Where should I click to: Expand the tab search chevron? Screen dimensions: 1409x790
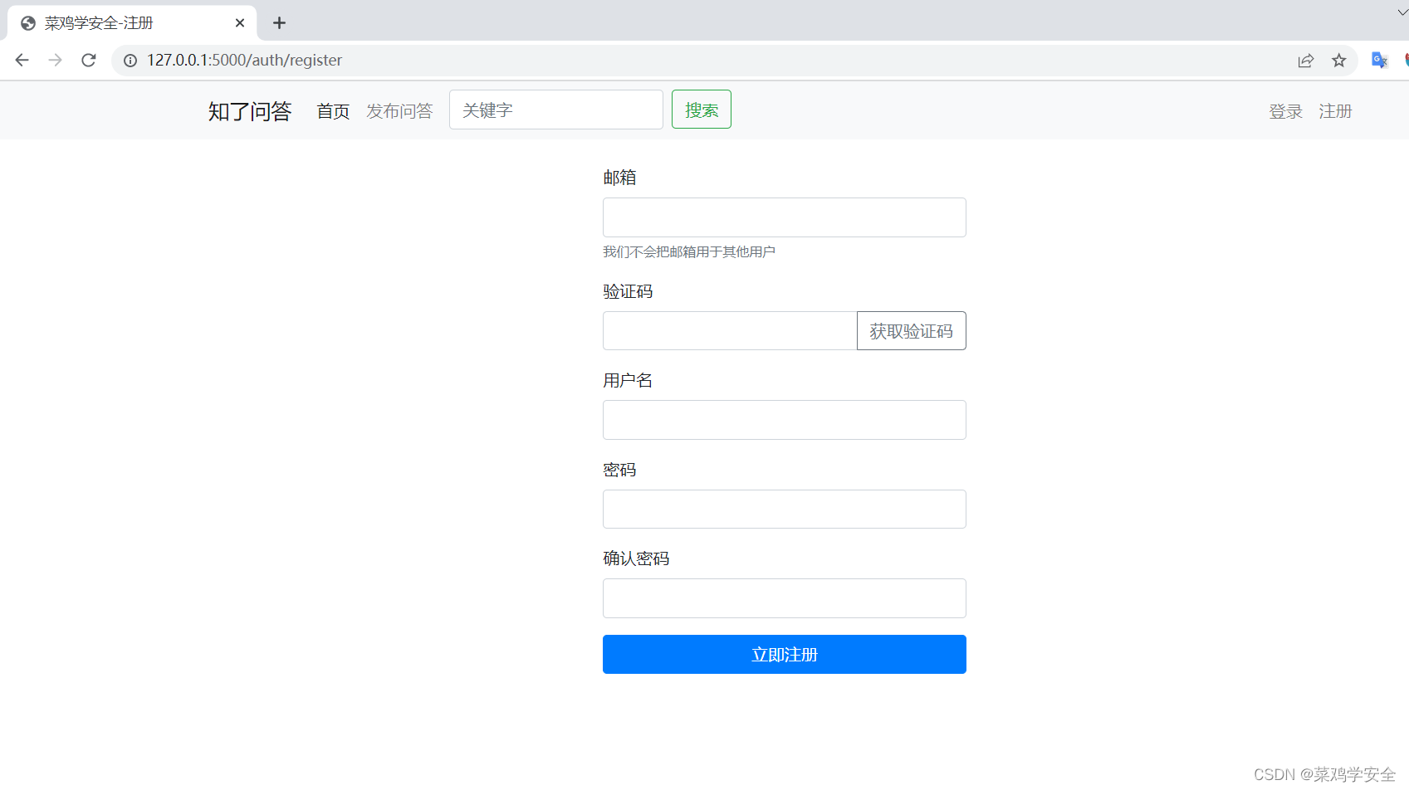click(x=1402, y=12)
